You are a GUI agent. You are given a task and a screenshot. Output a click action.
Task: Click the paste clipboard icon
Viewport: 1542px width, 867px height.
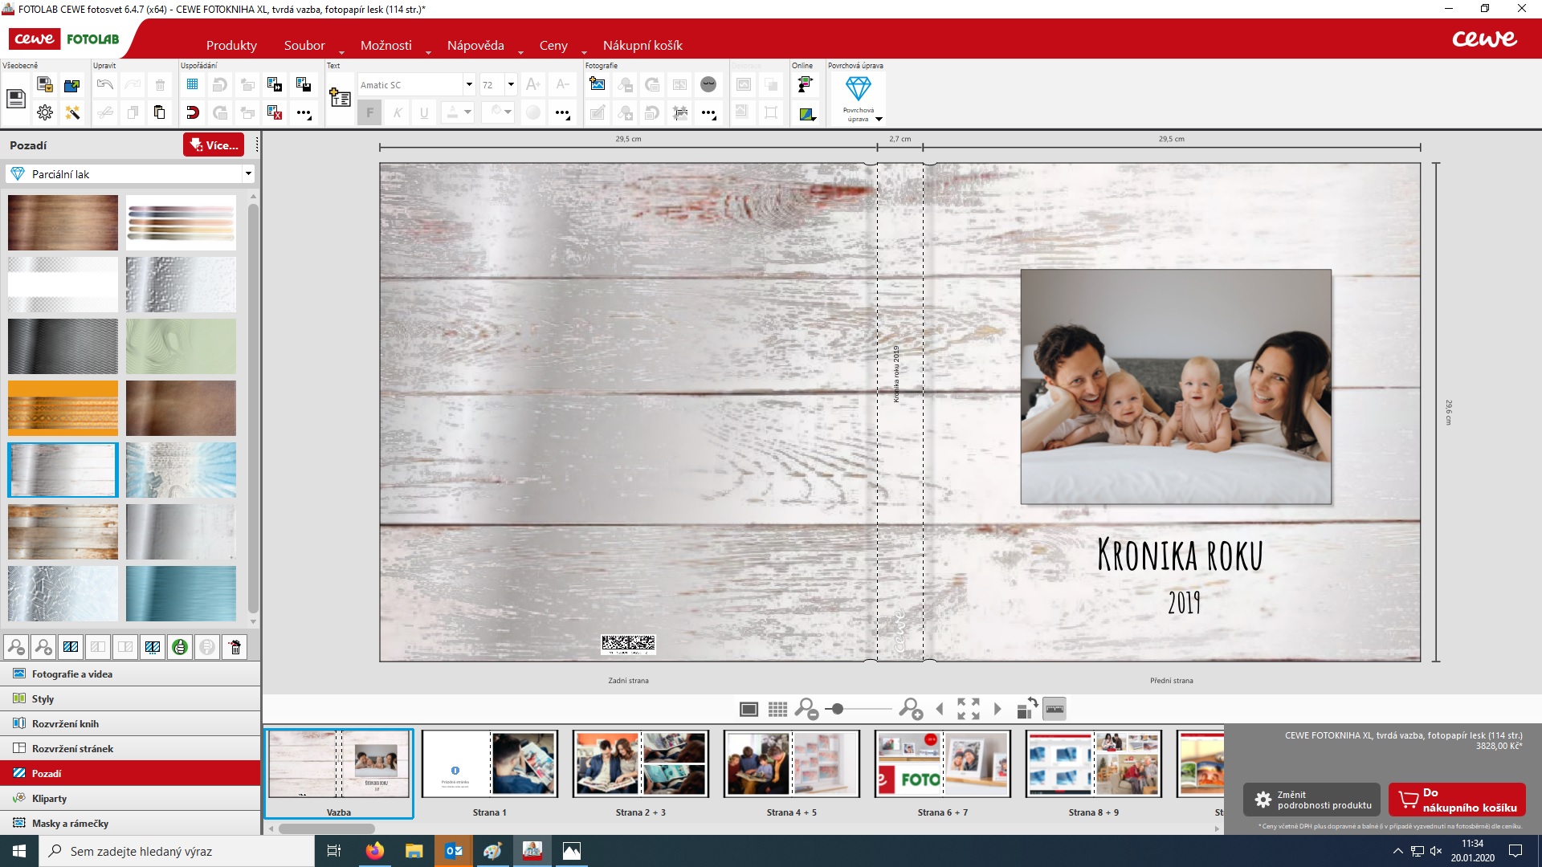coord(159,112)
